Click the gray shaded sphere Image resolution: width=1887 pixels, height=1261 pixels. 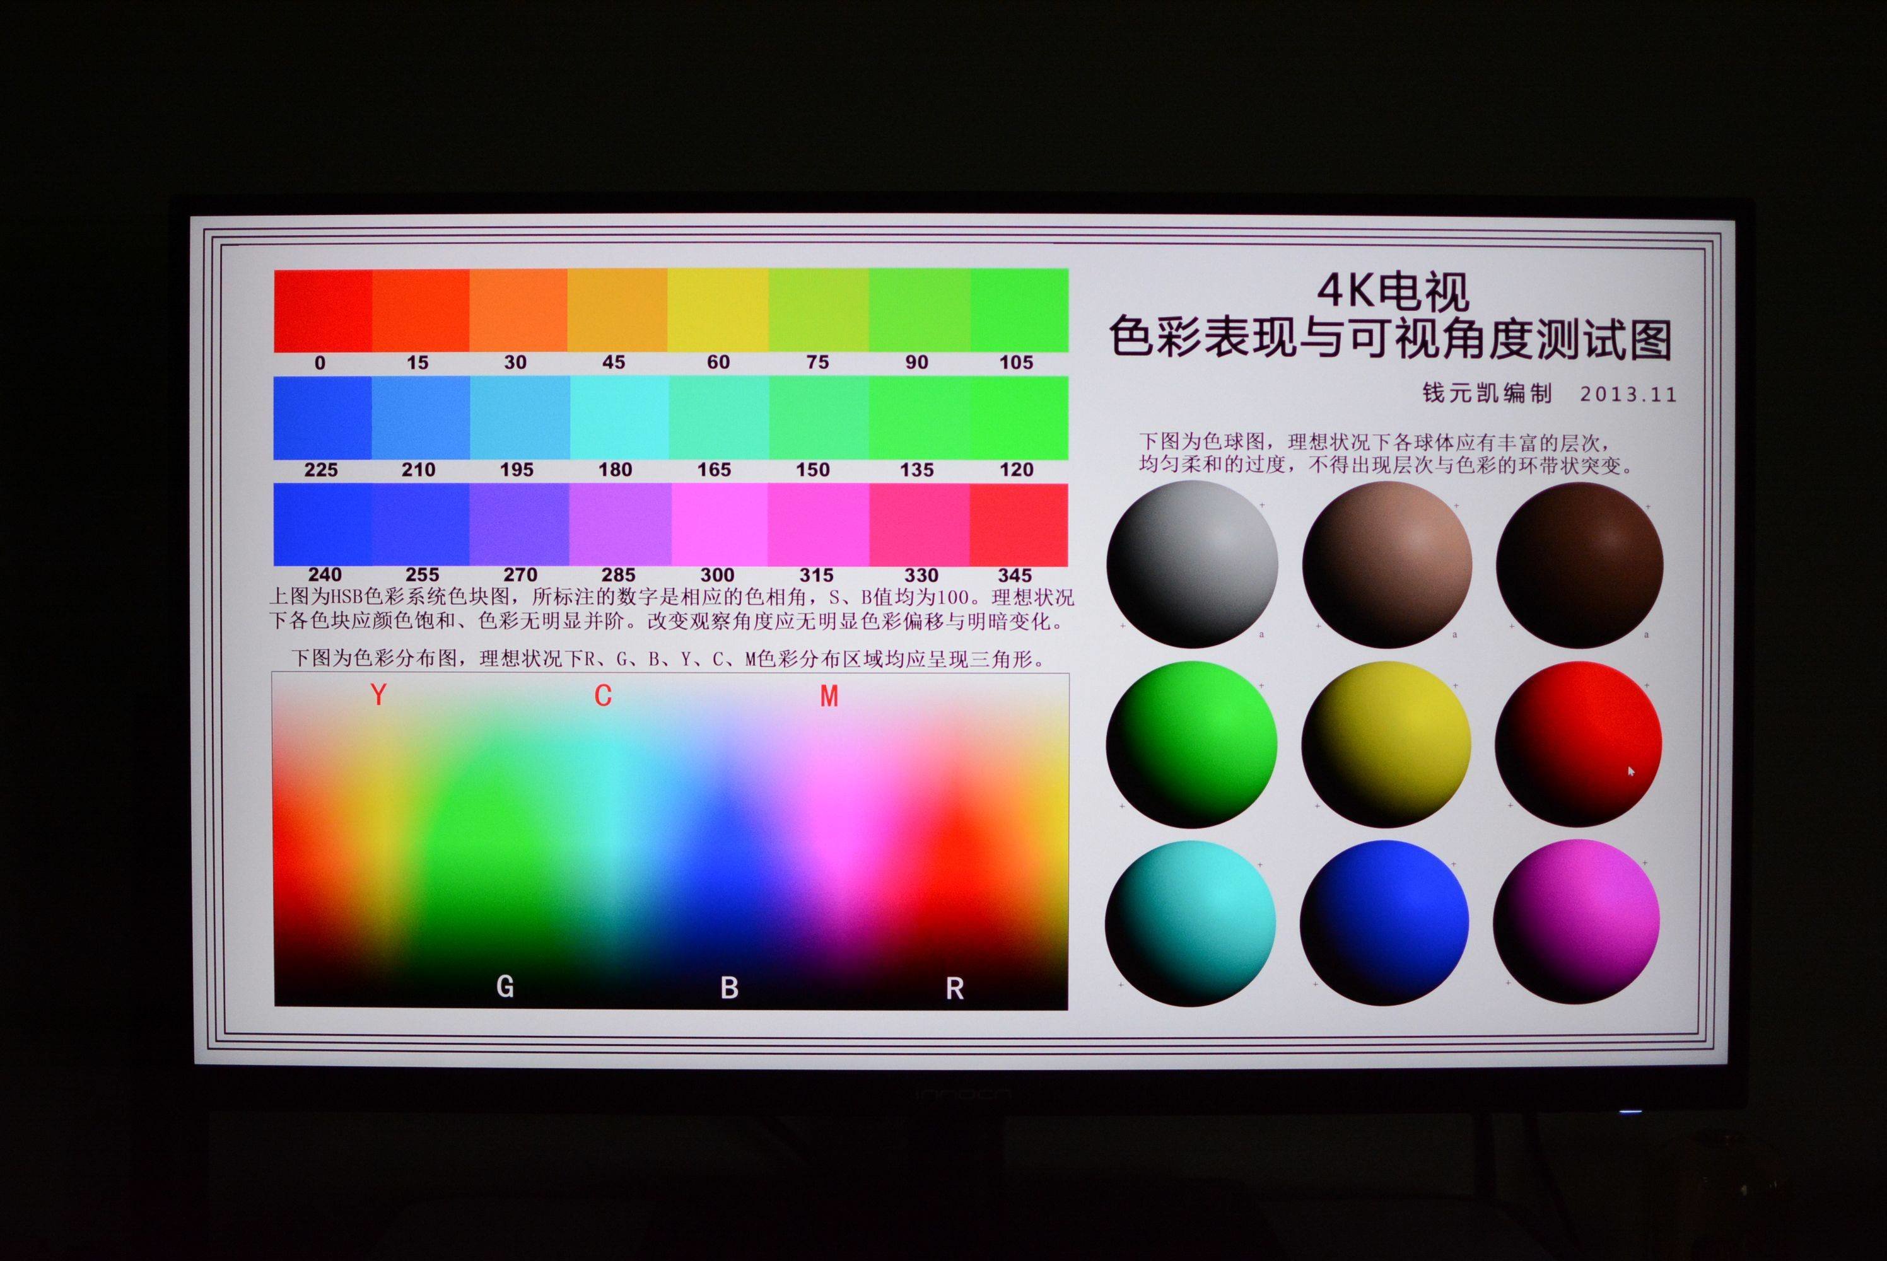point(1192,564)
